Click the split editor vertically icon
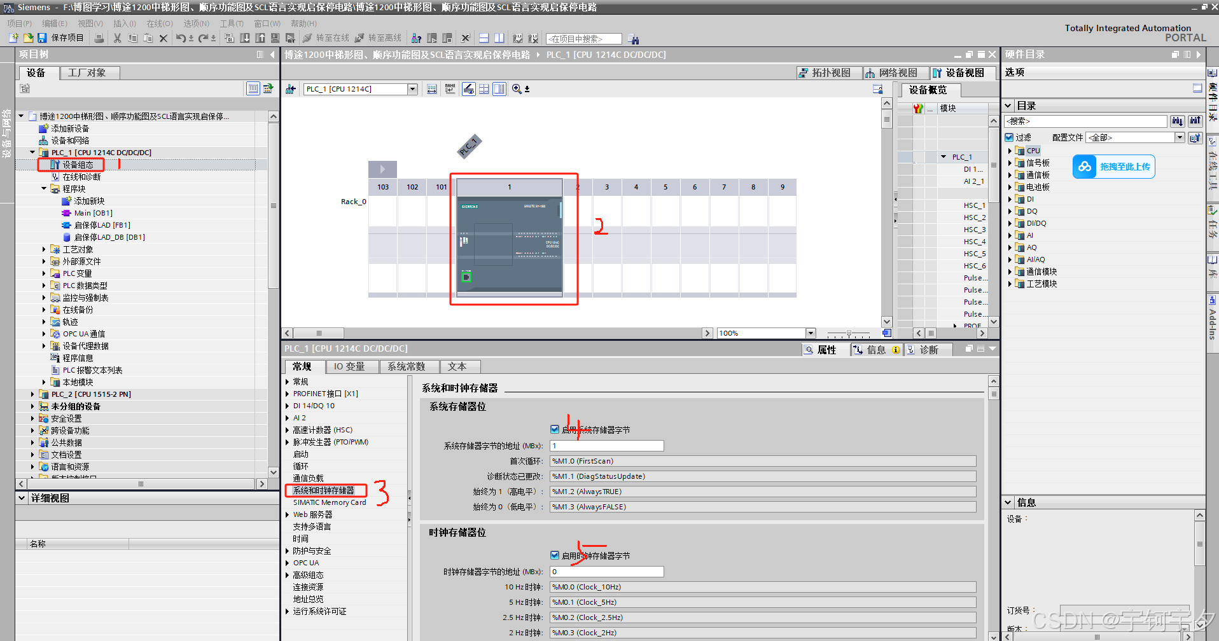The width and height of the screenshot is (1219, 641). pos(499,38)
